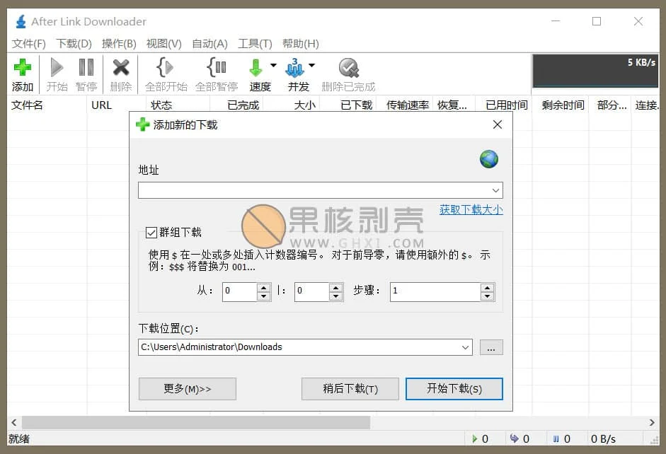Screen dimensions: 666x454
Task: Click the 稍后下载(T) button
Action: point(350,389)
